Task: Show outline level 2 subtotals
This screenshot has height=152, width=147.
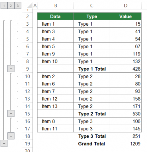Action: tap(11, 5)
